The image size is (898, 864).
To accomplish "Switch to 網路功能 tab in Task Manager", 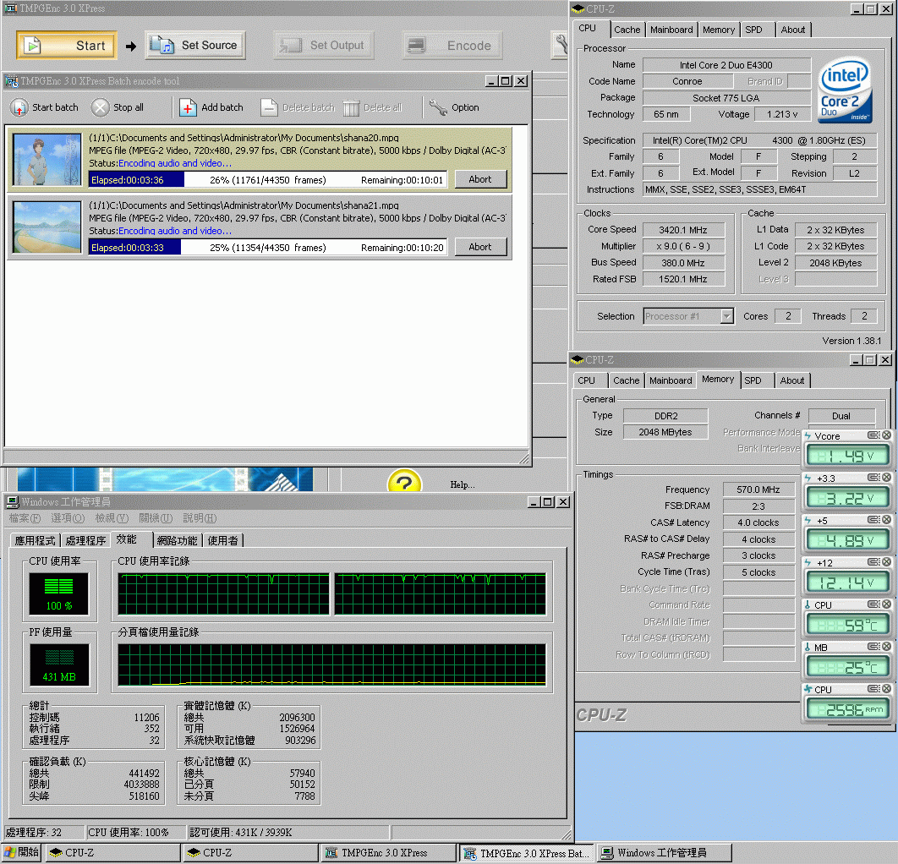I will pos(177,540).
